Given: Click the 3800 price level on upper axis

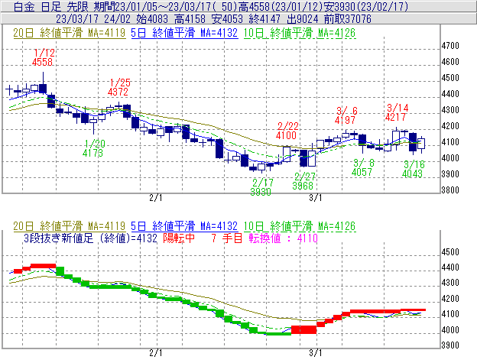Looking at the screenshot, I should coord(450,190).
